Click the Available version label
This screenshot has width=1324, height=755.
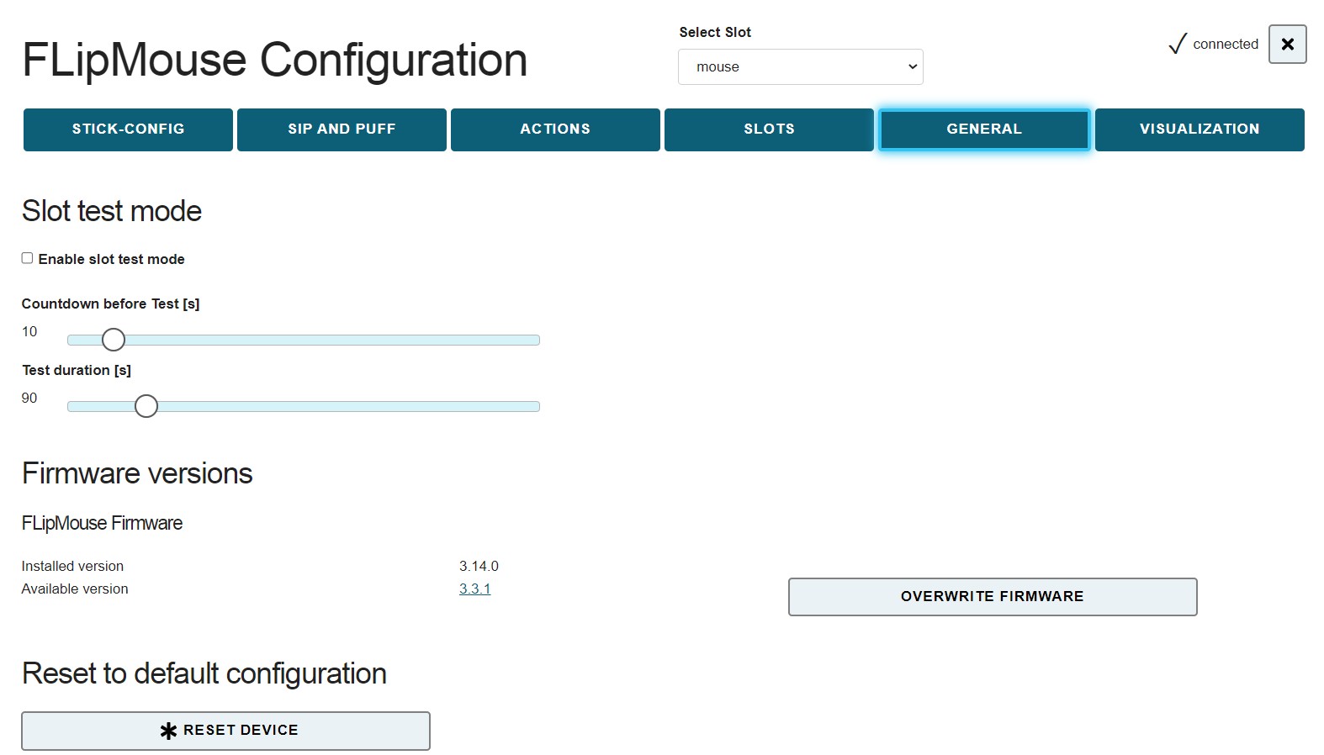click(75, 589)
